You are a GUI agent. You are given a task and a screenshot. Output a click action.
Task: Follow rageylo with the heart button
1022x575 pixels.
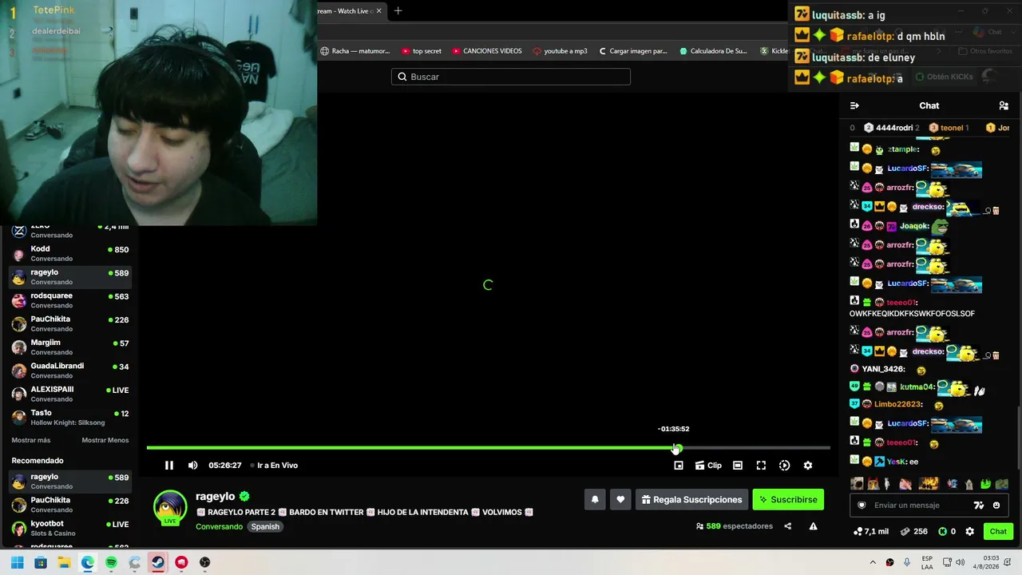[620, 500]
